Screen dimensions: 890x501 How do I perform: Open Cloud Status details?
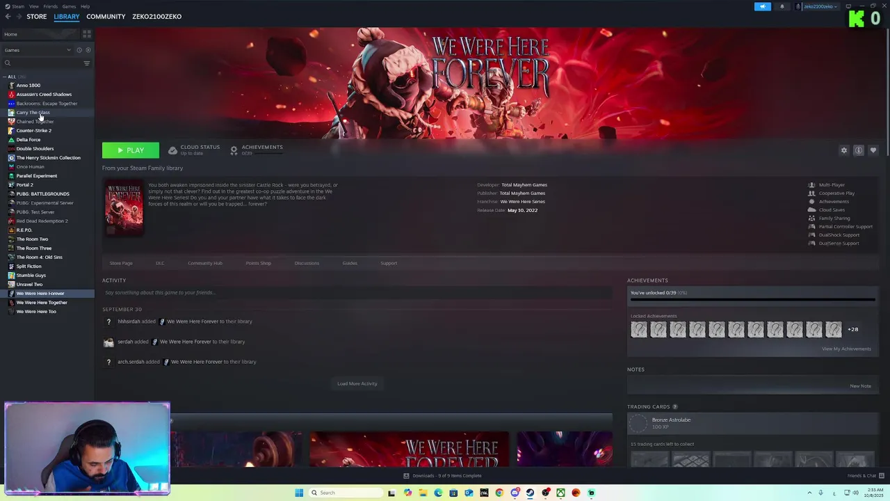pos(194,150)
